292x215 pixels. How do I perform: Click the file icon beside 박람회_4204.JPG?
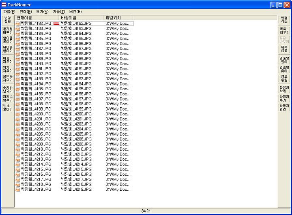[18, 129]
